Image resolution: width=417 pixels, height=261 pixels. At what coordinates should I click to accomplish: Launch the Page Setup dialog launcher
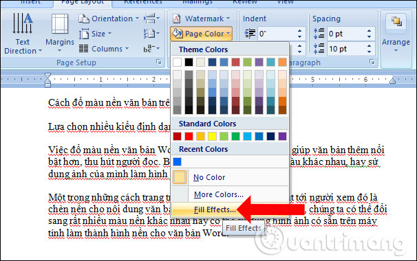(159, 62)
